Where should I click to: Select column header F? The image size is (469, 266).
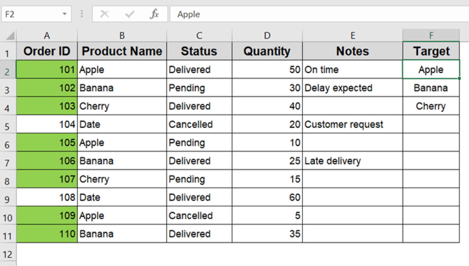(x=431, y=35)
